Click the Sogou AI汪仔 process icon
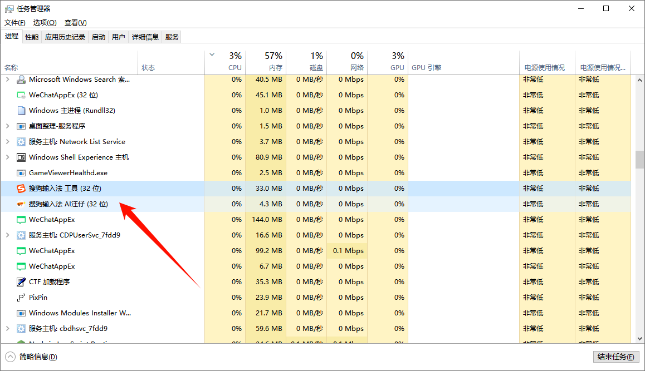The width and height of the screenshot is (645, 371). (21, 204)
